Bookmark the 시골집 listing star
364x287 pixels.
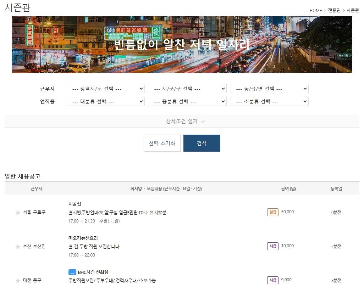pos(17,213)
